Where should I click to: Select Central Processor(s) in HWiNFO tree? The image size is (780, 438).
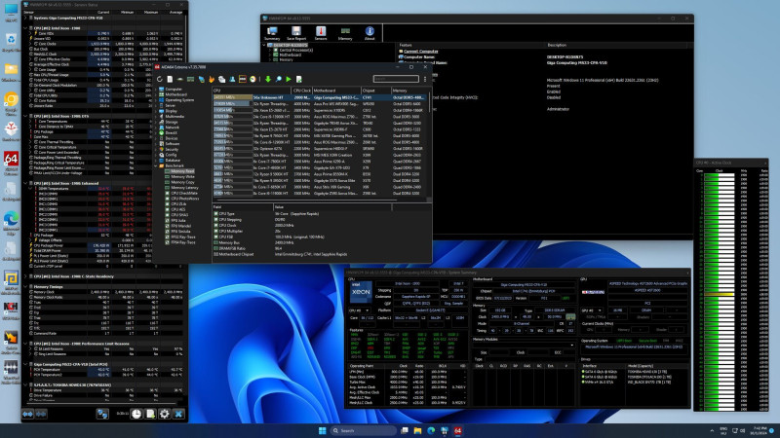(x=295, y=51)
